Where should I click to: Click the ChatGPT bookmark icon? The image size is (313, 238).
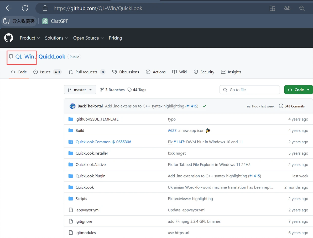(45, 21)
